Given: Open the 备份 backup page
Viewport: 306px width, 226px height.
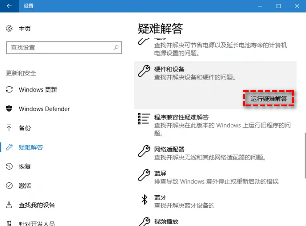Looking at the screenshot, I should (25, 128).
